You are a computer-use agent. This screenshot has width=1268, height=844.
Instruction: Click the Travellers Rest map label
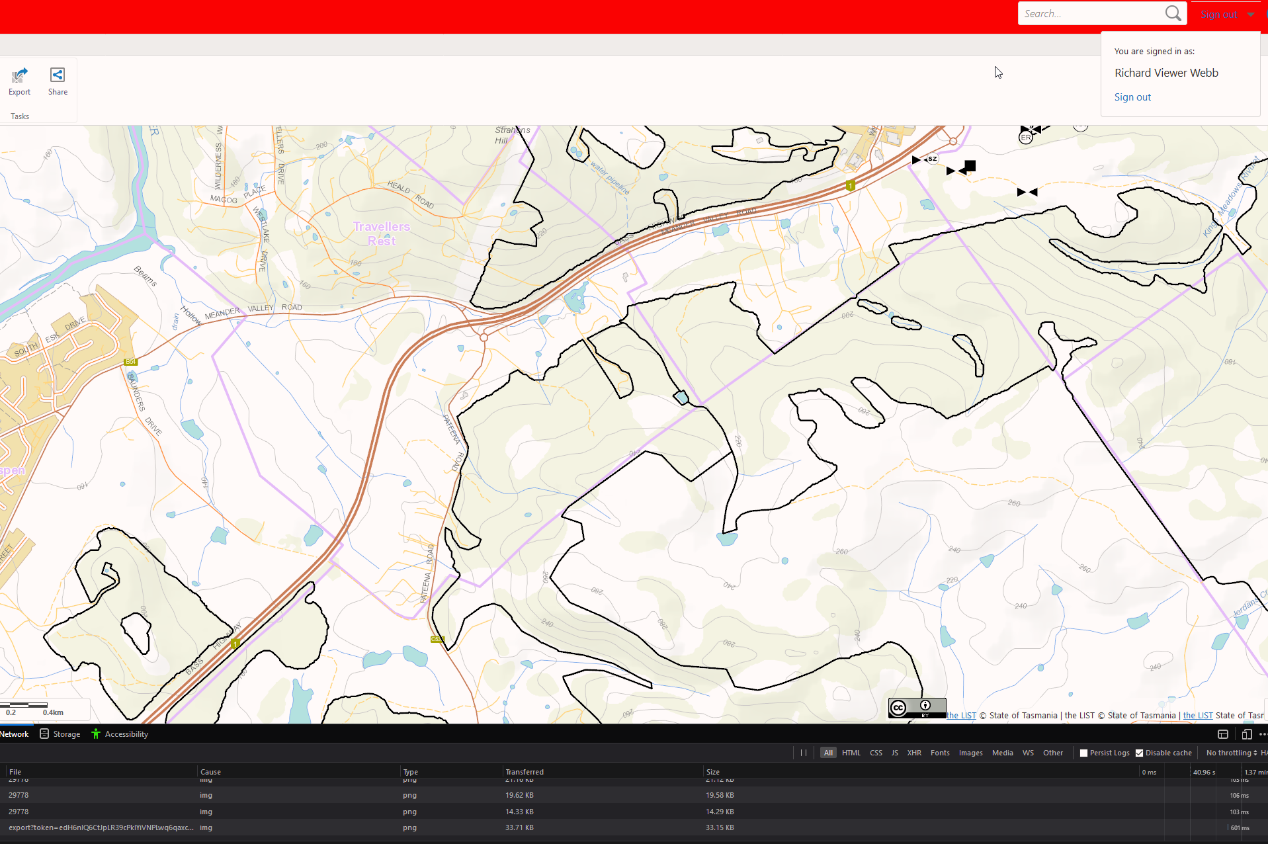(382, 233)
